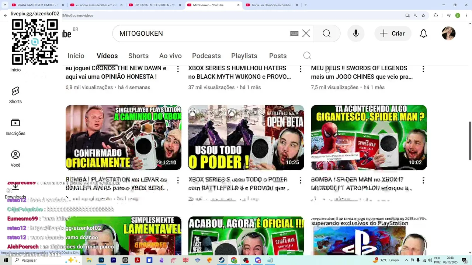472x265 pixels.
Task: Open Chrome media controls icon
Action: (449, 15)
